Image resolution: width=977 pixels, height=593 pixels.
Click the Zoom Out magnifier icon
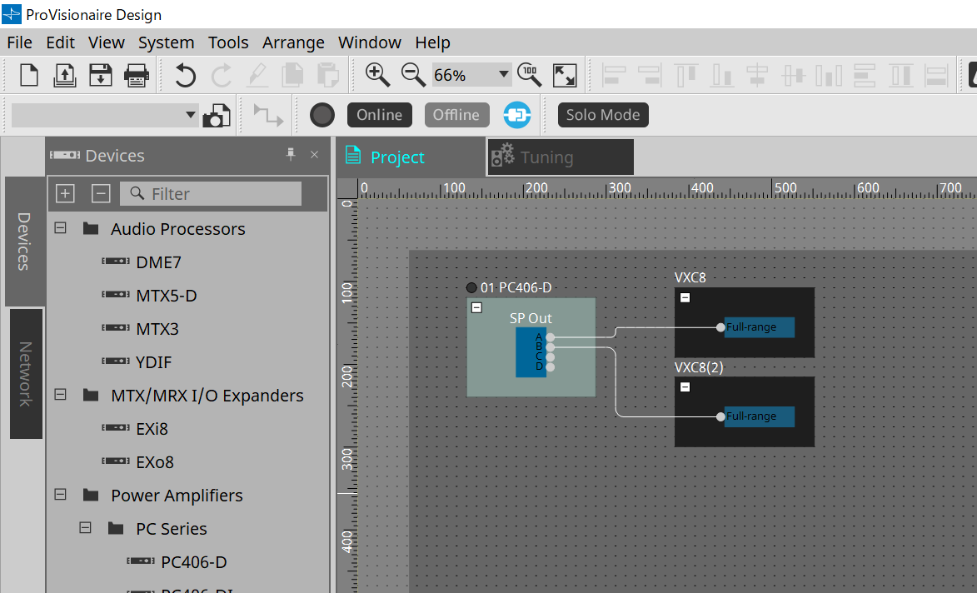[x=413, y=75]
